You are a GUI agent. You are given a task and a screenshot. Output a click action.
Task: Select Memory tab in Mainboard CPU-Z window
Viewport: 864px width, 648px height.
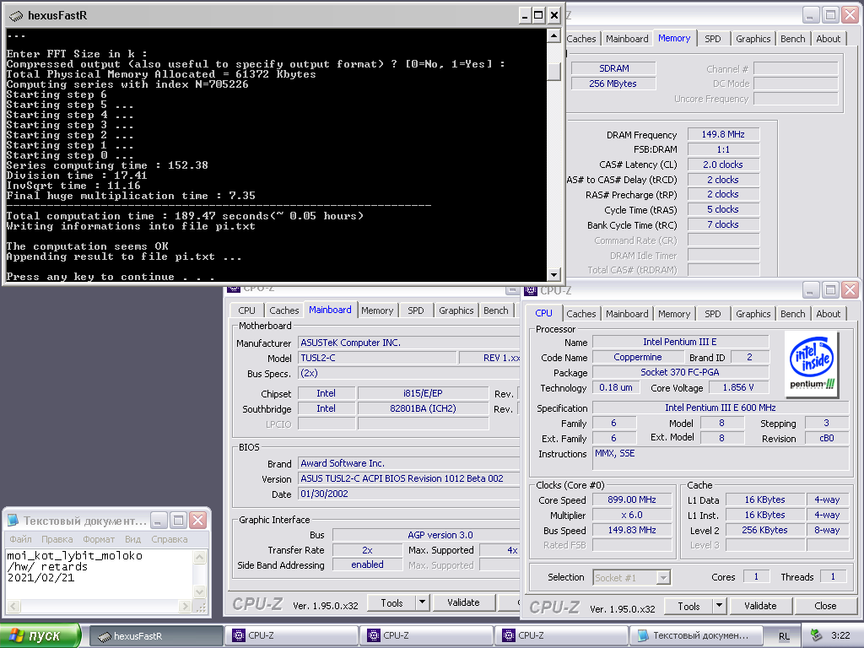(377, 310)
